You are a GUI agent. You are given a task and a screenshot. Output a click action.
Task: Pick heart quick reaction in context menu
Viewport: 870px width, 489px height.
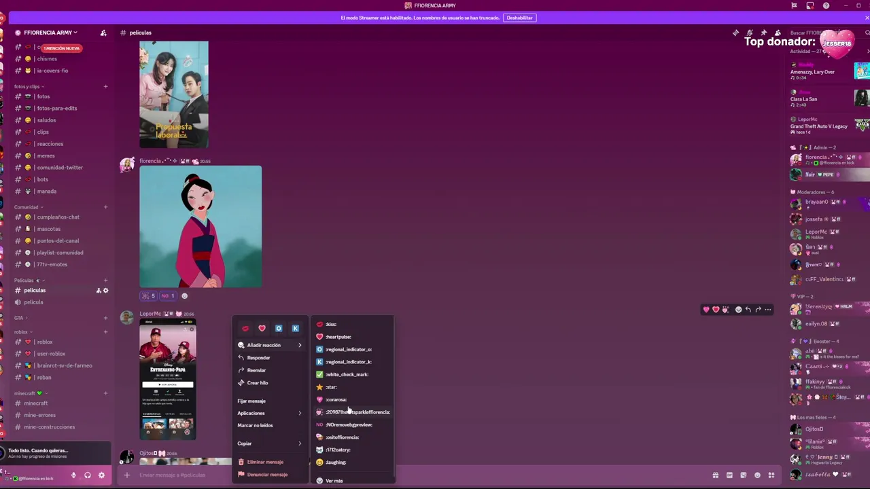pyautogui.click(x=262, y=329)
